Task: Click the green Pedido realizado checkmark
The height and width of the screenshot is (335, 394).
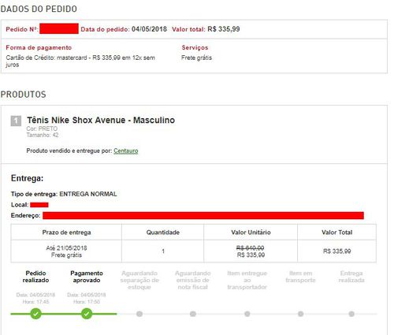Action: click(x=35, y=314)
